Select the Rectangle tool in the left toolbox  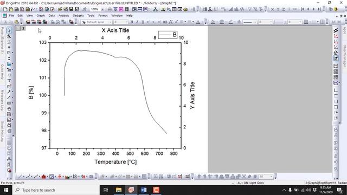(9, 103)
